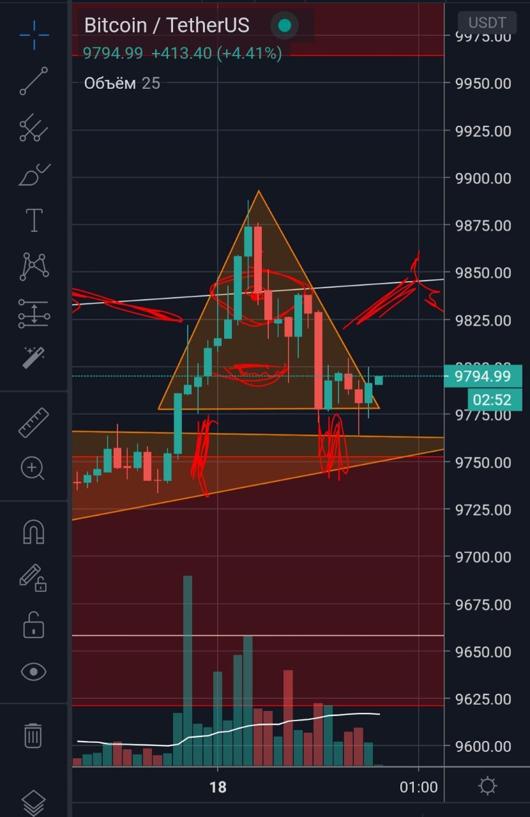Click the 9900.00 price scale label
530x817 pixels.
483,178
